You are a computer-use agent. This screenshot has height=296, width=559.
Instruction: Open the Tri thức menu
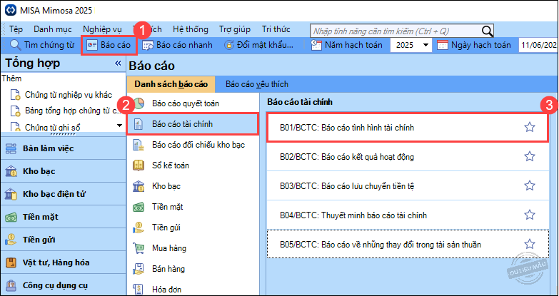(276, 29)
